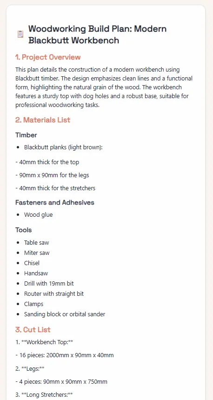Viewport: 213px width, 400px height.
Task: Click the Cut List section heading
Action: (x=33, y=330)
